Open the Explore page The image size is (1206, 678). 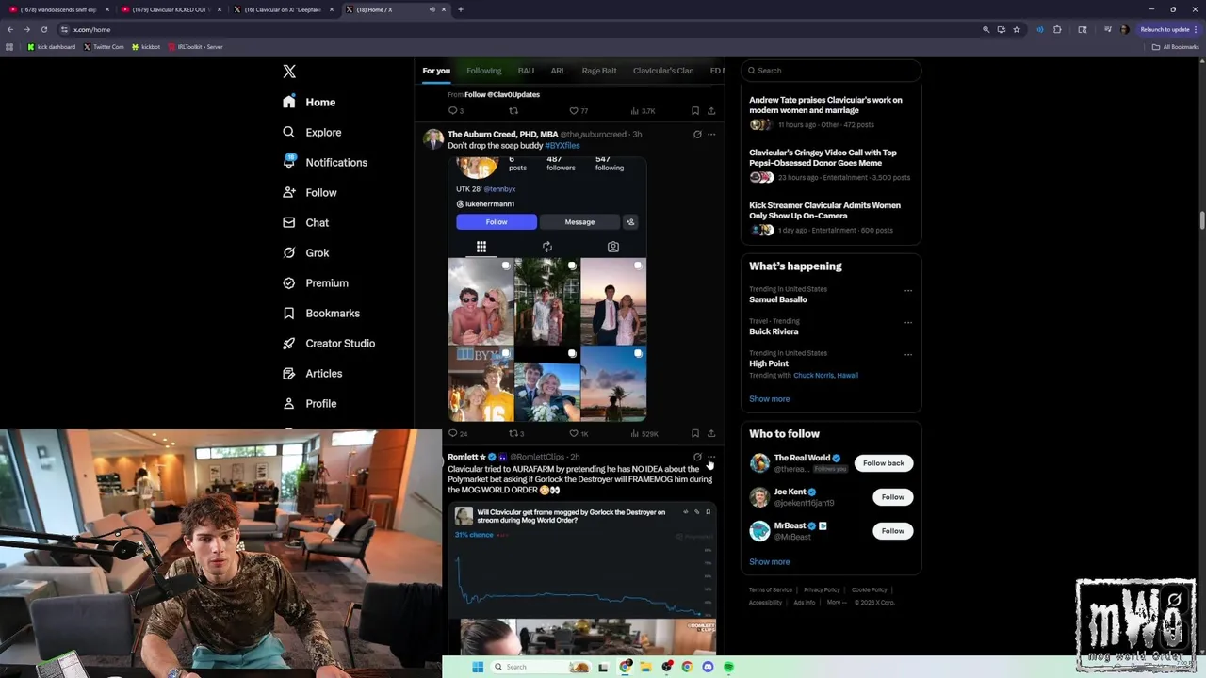(x=312, y=132)
